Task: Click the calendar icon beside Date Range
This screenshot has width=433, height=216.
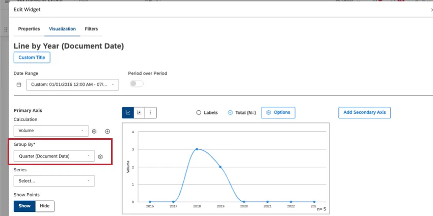Action: click(x=19, y=84)
